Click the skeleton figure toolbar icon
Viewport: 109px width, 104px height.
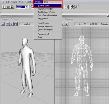point(72,7)
